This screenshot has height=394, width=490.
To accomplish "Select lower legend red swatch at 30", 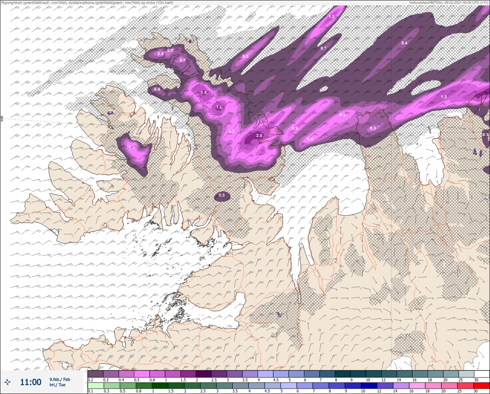I will (x=482, y=386).
